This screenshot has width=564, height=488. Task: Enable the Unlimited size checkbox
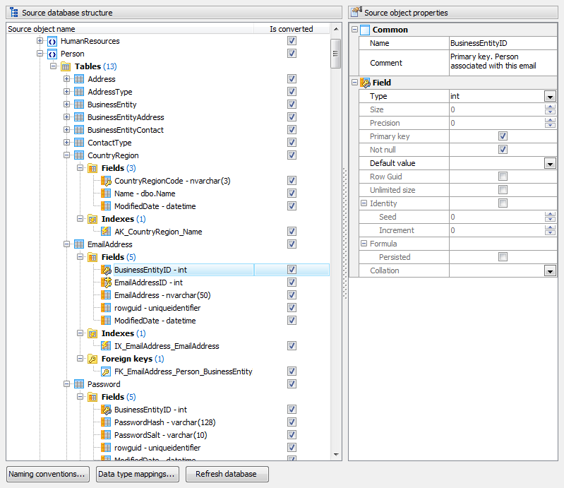pyautogui.click(x=503, y=190)
